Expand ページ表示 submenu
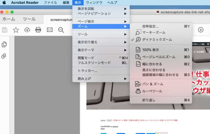Image resolution: width=210 pixels, height=134 pixels. pos(101,21)
